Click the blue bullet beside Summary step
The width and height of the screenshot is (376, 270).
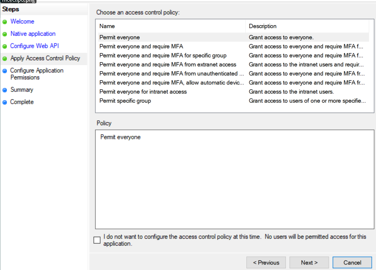5,90
